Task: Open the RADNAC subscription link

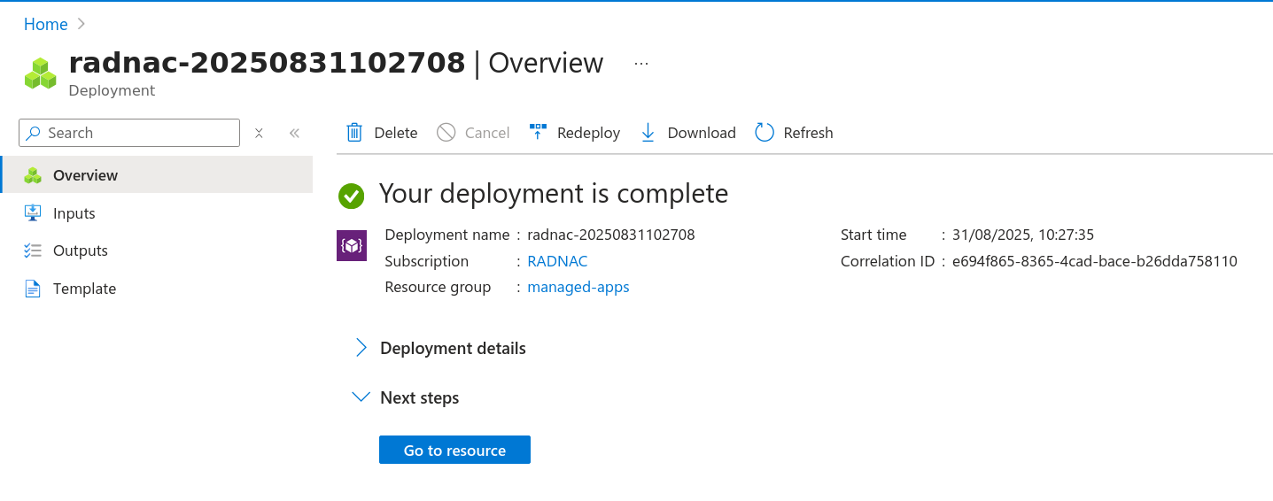Action: point(557,261)
